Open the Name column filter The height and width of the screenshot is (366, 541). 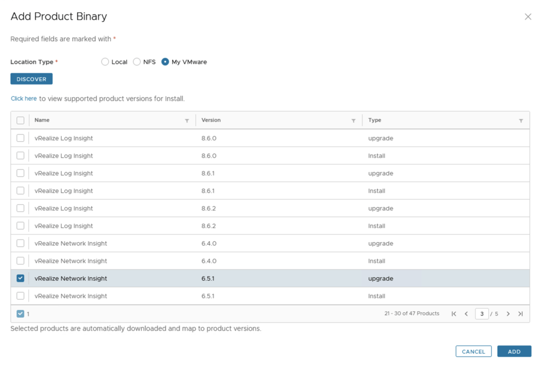click(187, 121)
